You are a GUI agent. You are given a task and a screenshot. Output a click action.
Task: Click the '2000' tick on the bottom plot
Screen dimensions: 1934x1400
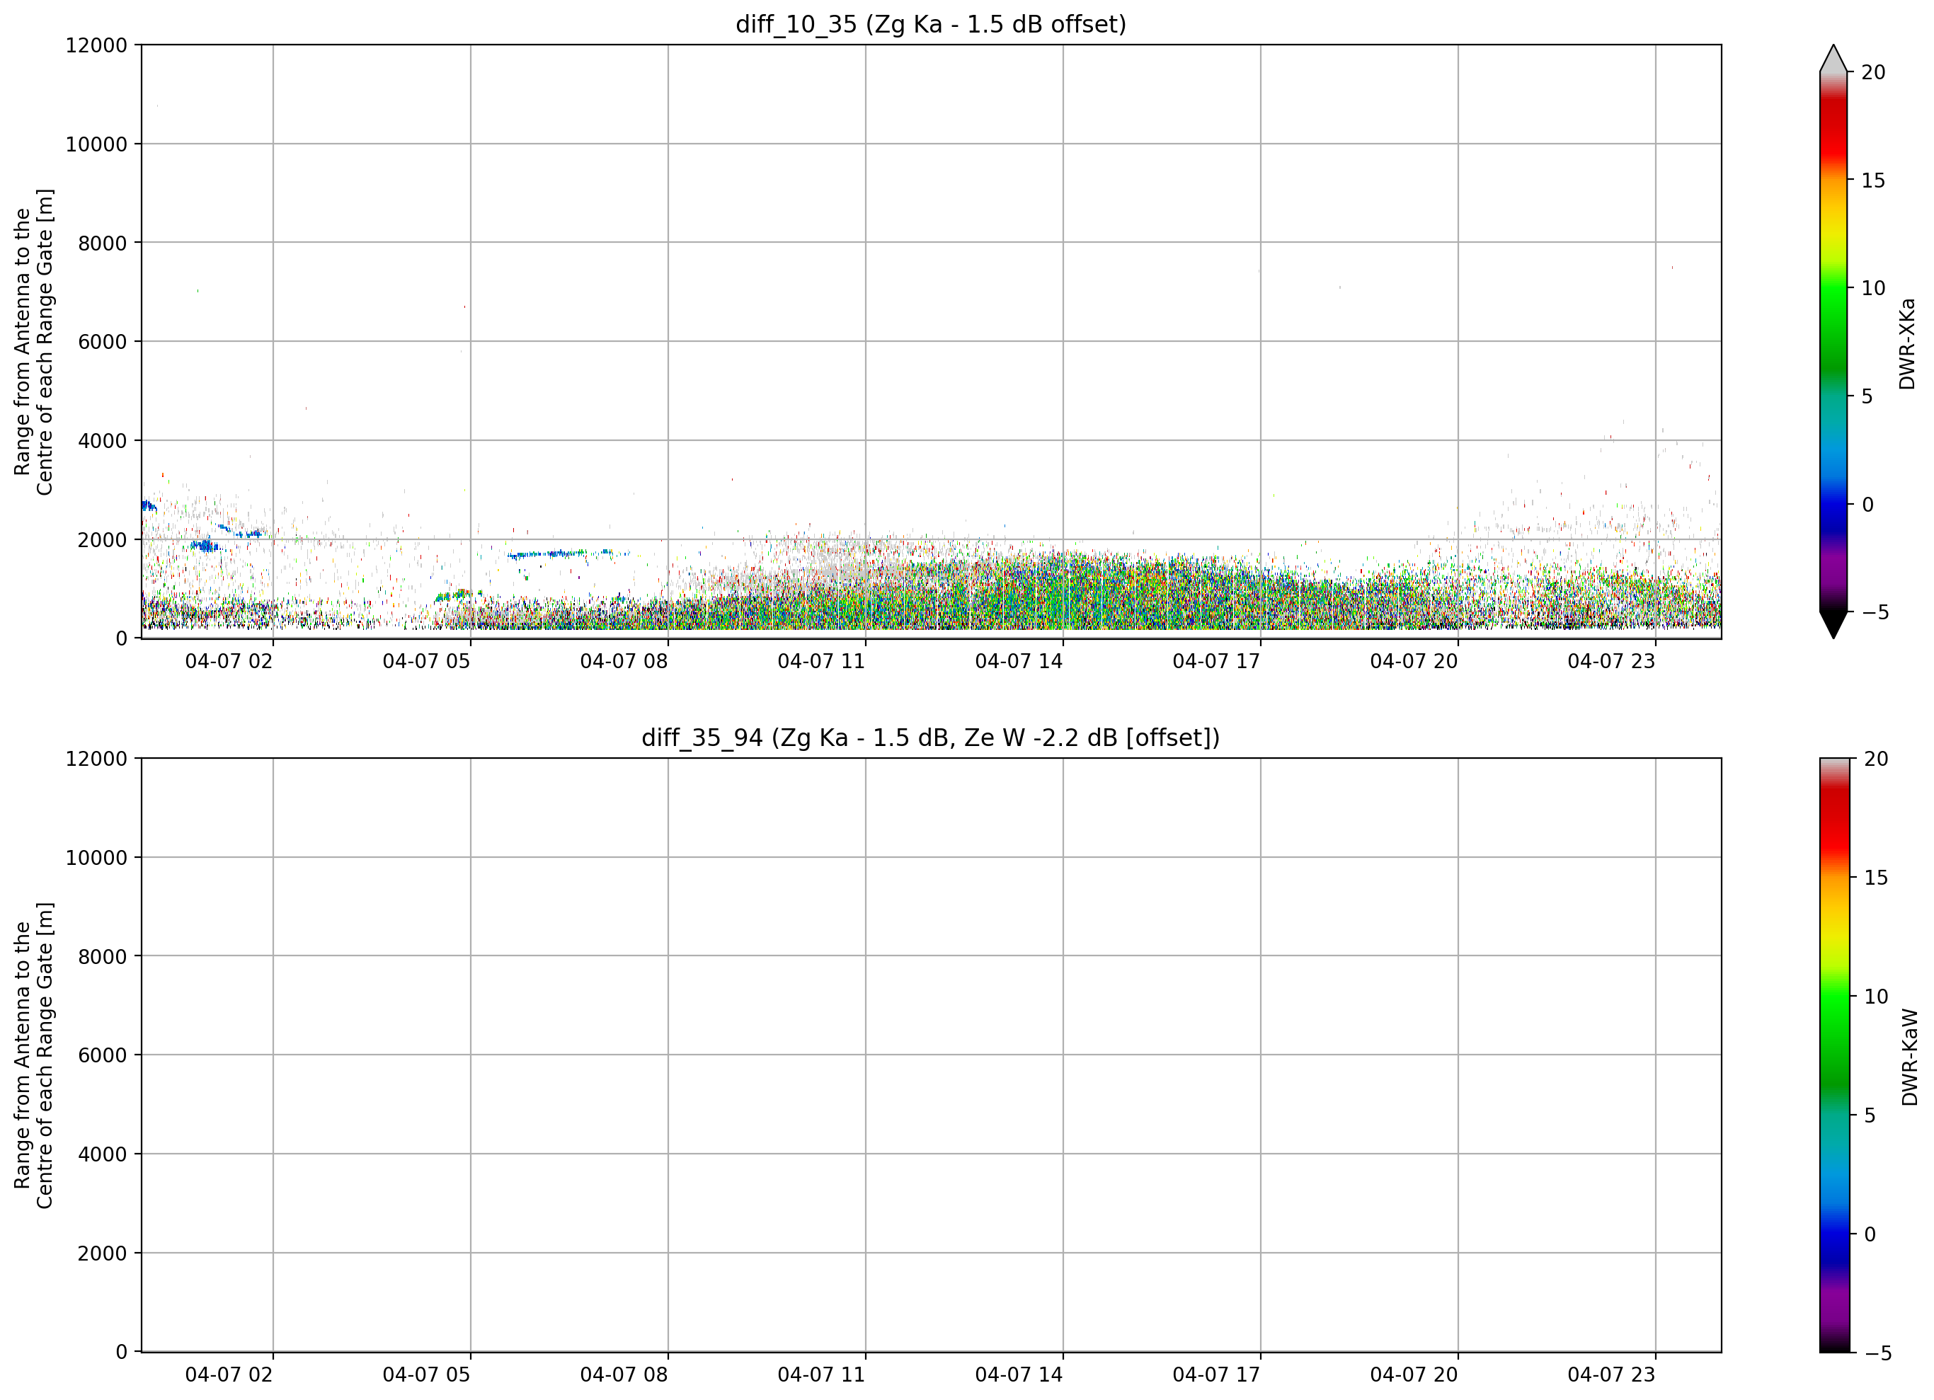[103, 1253]
